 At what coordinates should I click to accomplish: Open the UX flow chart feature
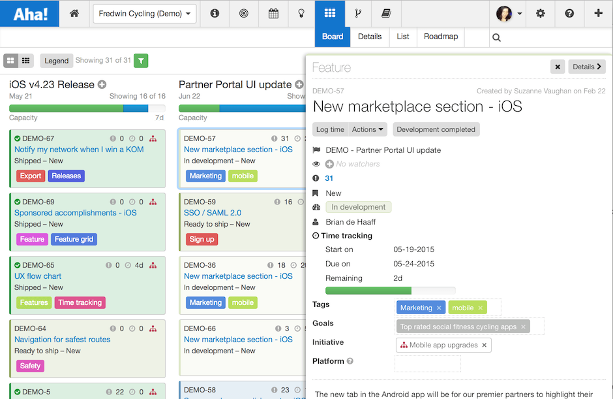click(x=38, y=276)
